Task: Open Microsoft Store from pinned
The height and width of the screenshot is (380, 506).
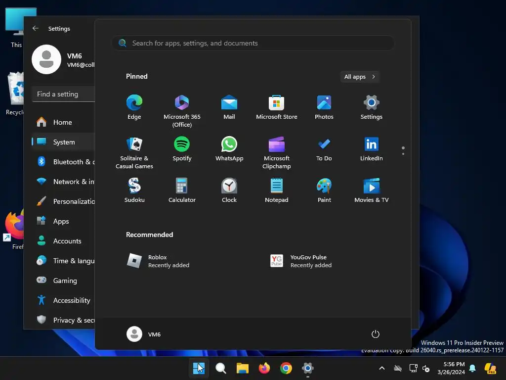Action: 277,107
